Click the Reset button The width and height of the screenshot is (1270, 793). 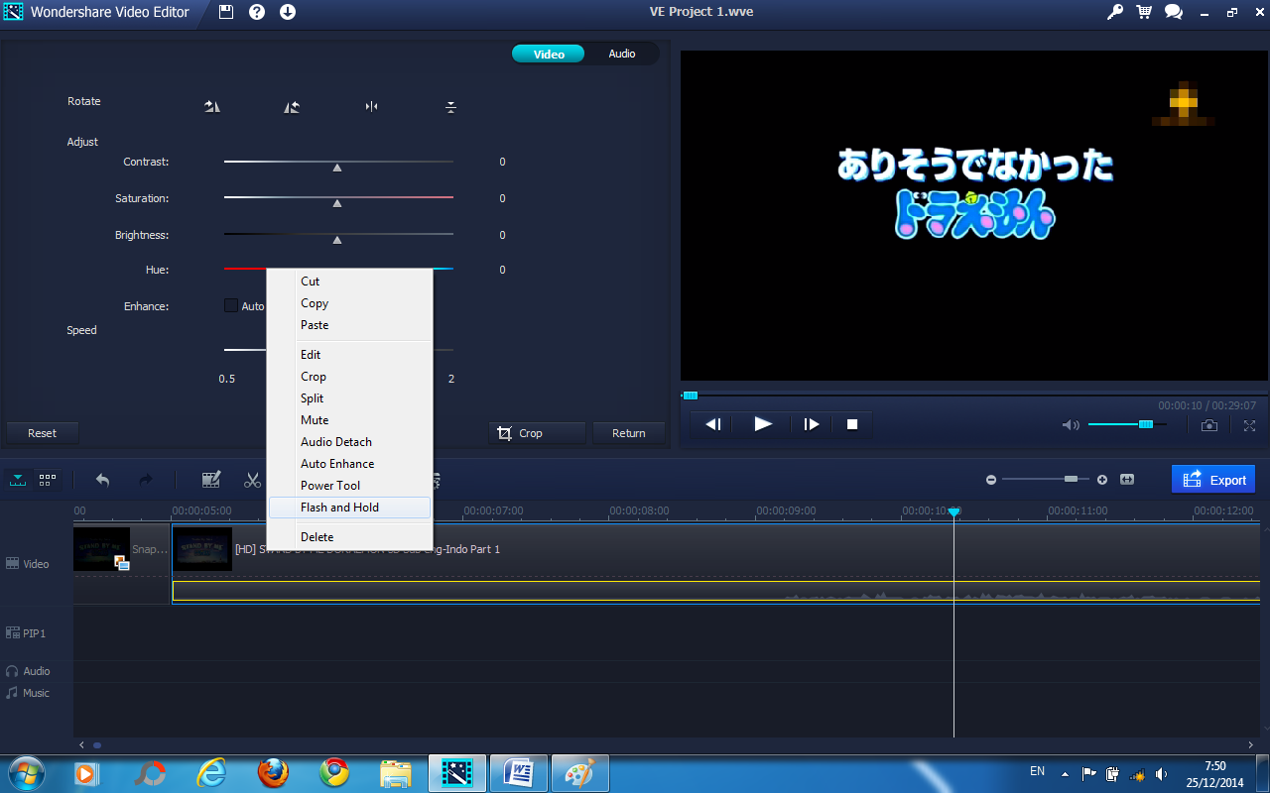42,432
